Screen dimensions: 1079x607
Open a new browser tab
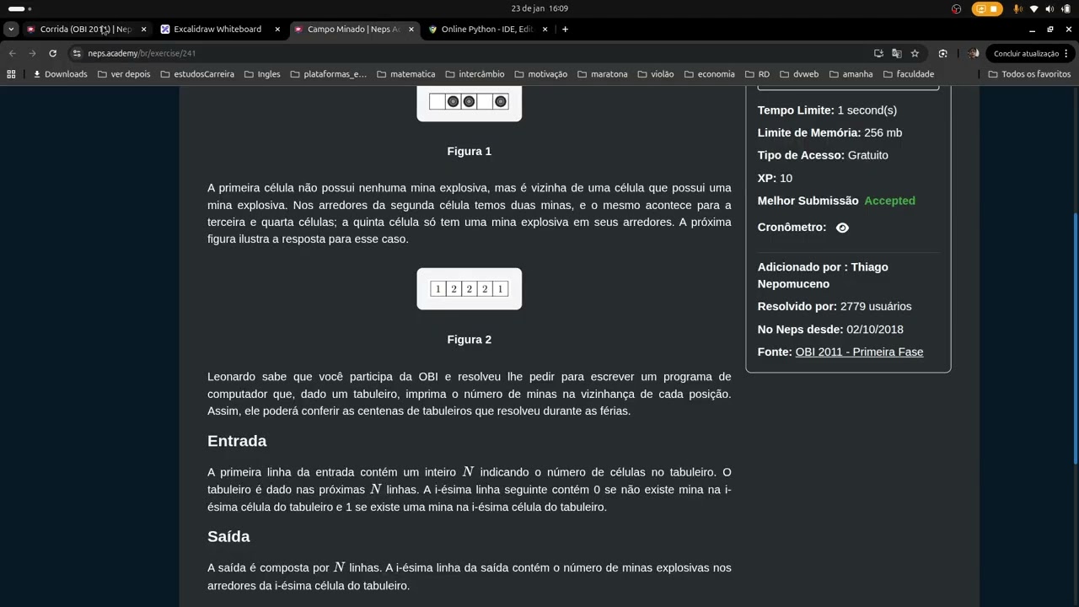(565, 29)
